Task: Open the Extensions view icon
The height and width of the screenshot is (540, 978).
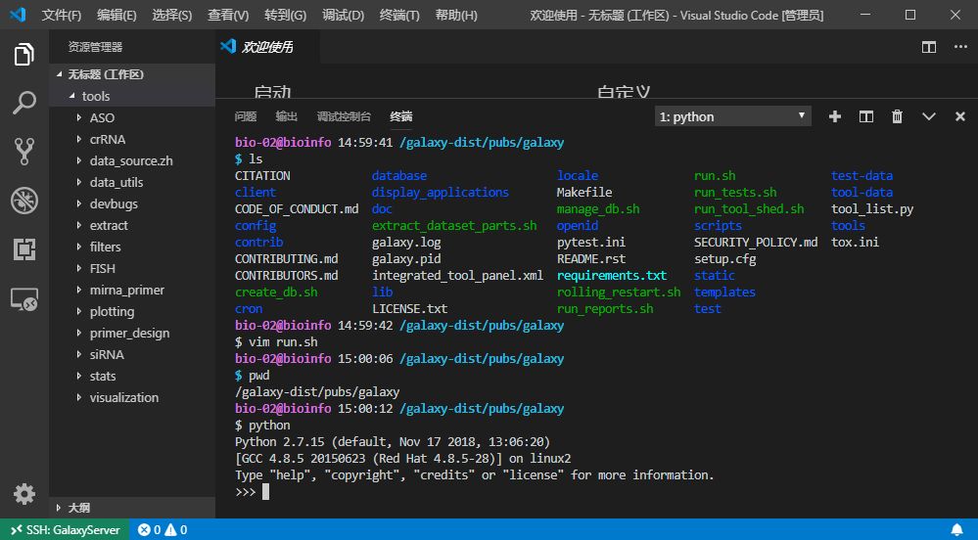Action: (23, 249)
